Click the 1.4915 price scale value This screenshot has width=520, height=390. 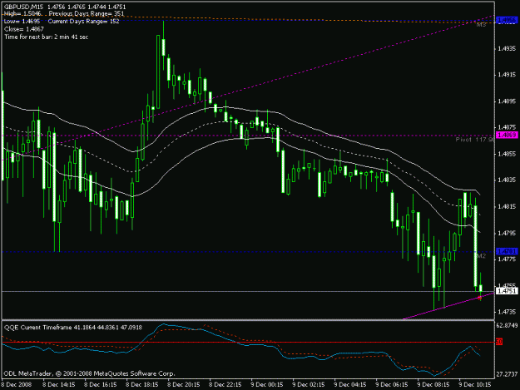507,75
